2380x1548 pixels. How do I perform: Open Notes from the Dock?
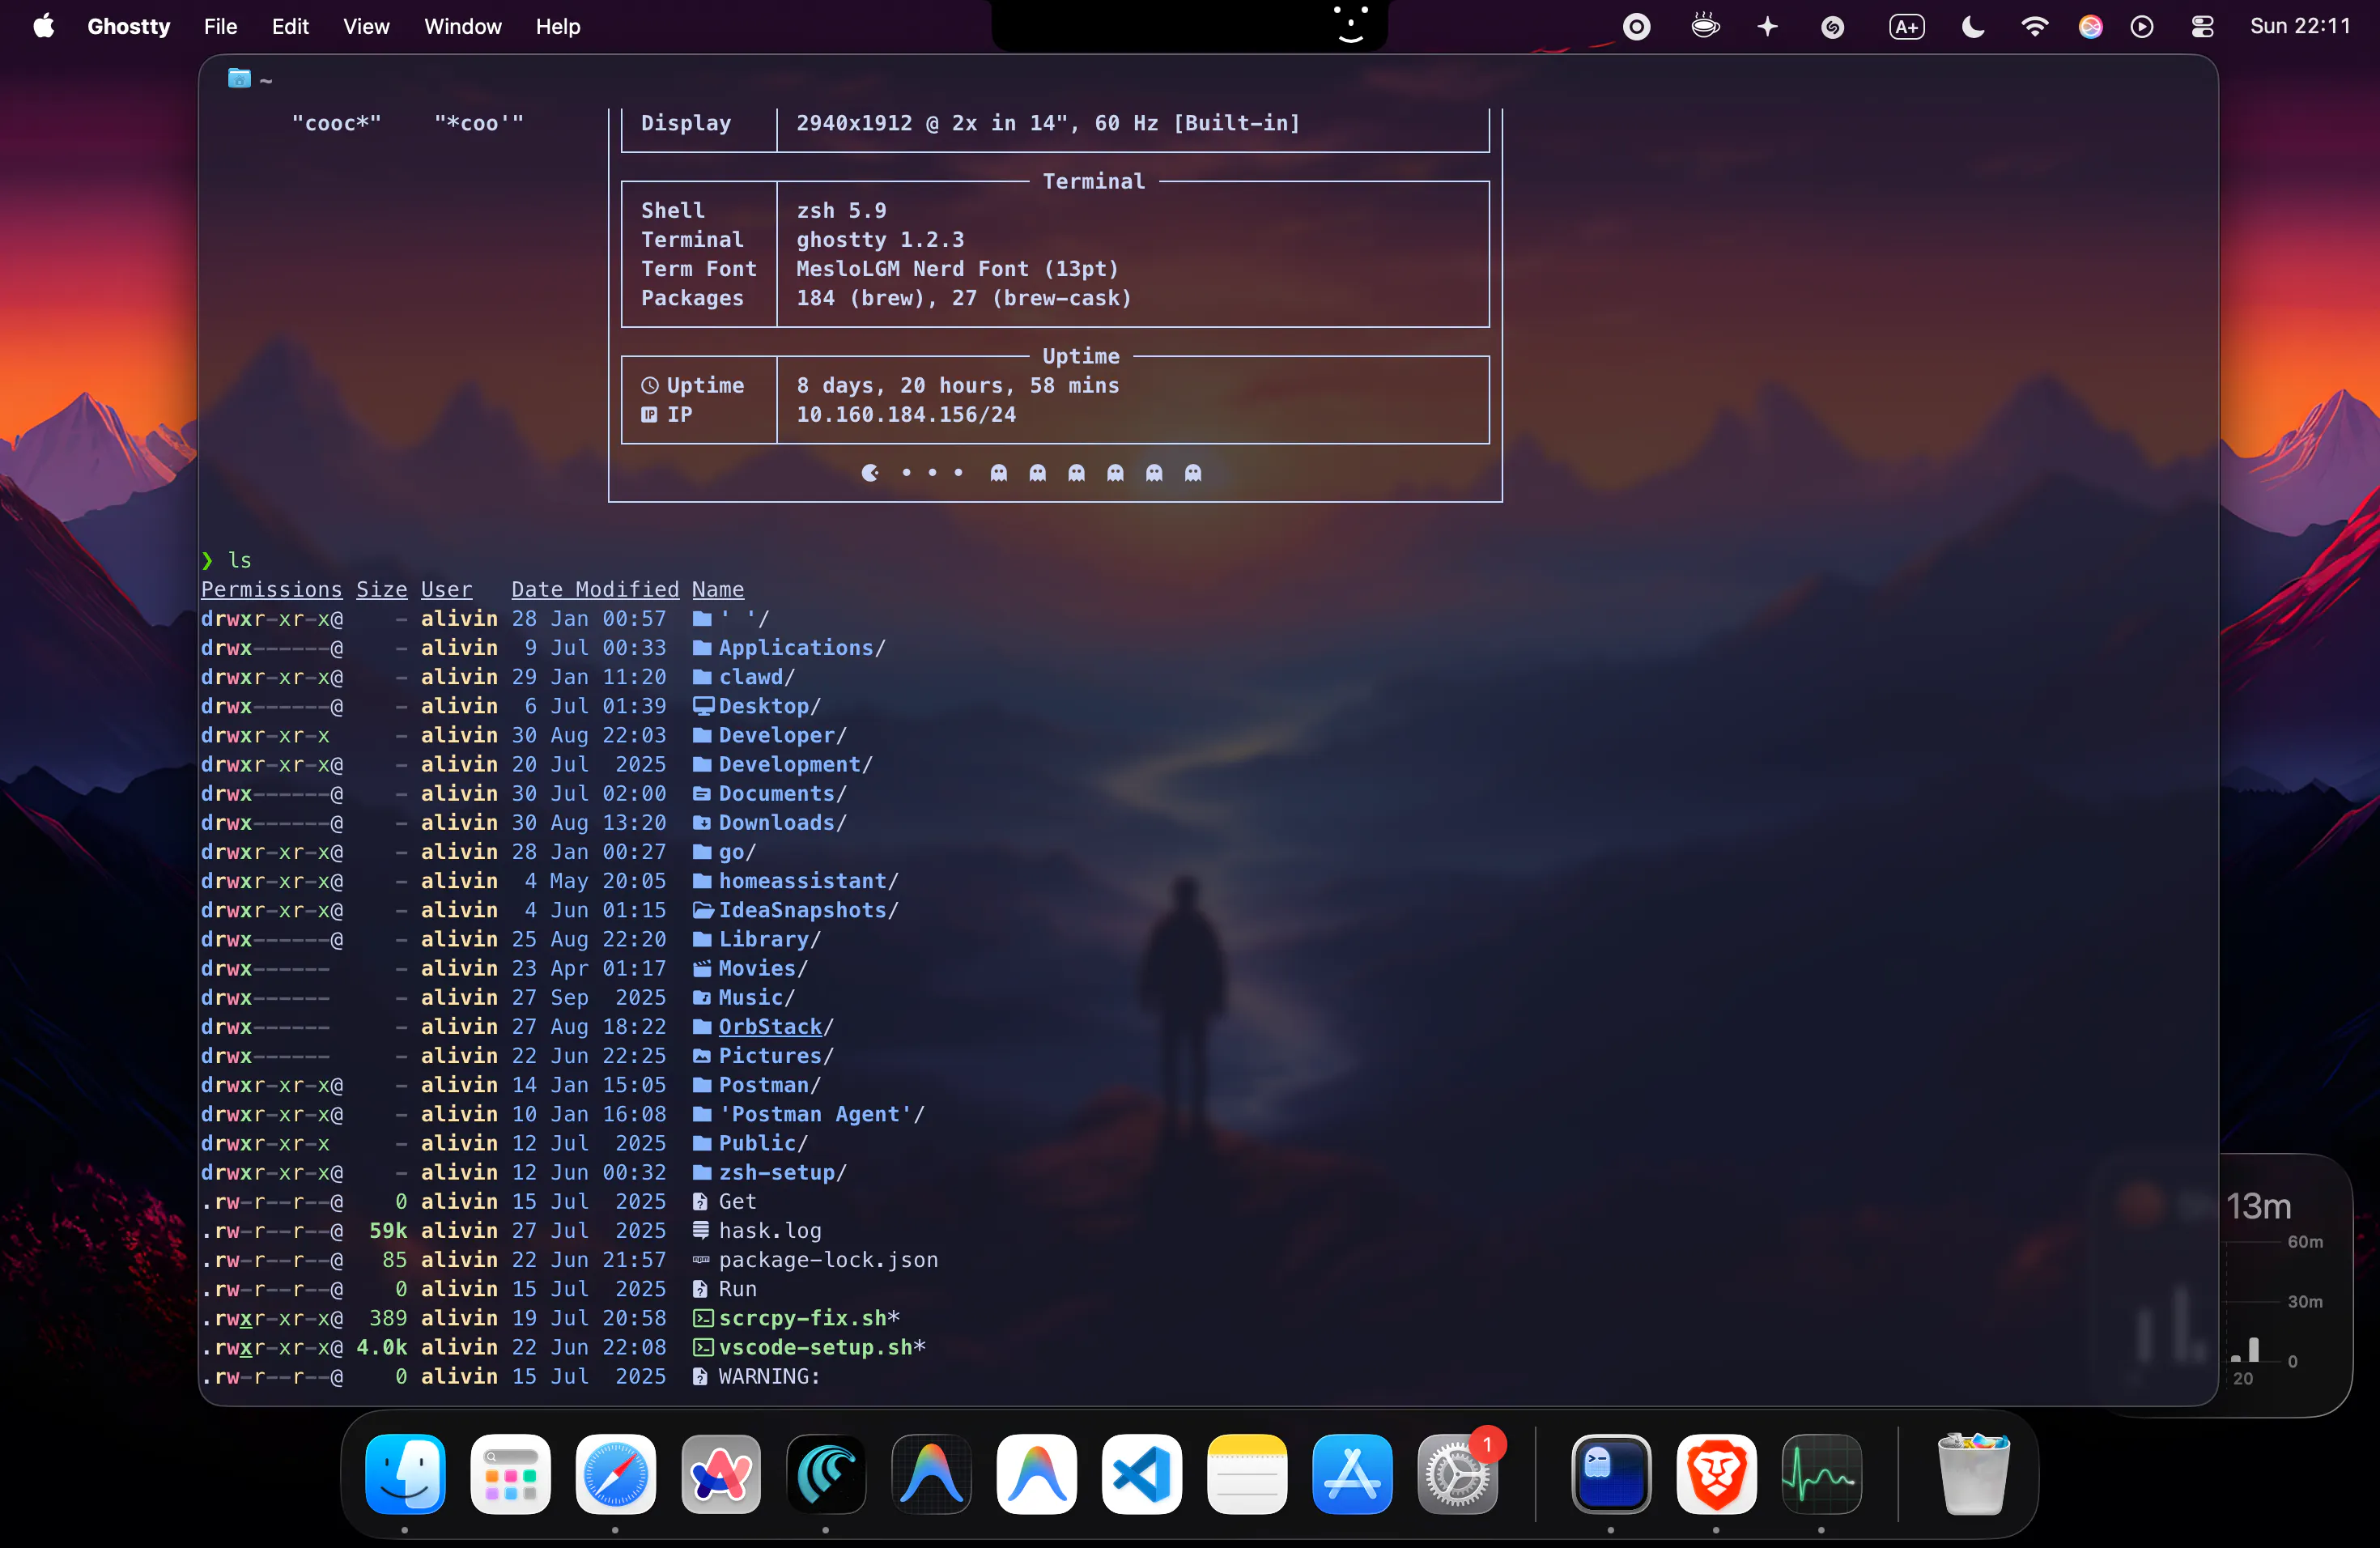coord(1247,1474)
